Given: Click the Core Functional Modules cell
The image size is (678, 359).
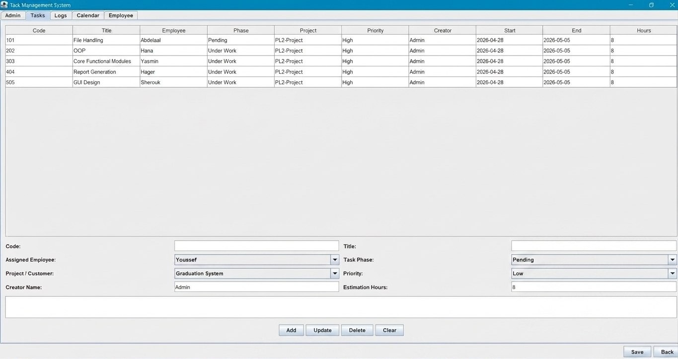Looking at the screenshot, I should point(106,61).
